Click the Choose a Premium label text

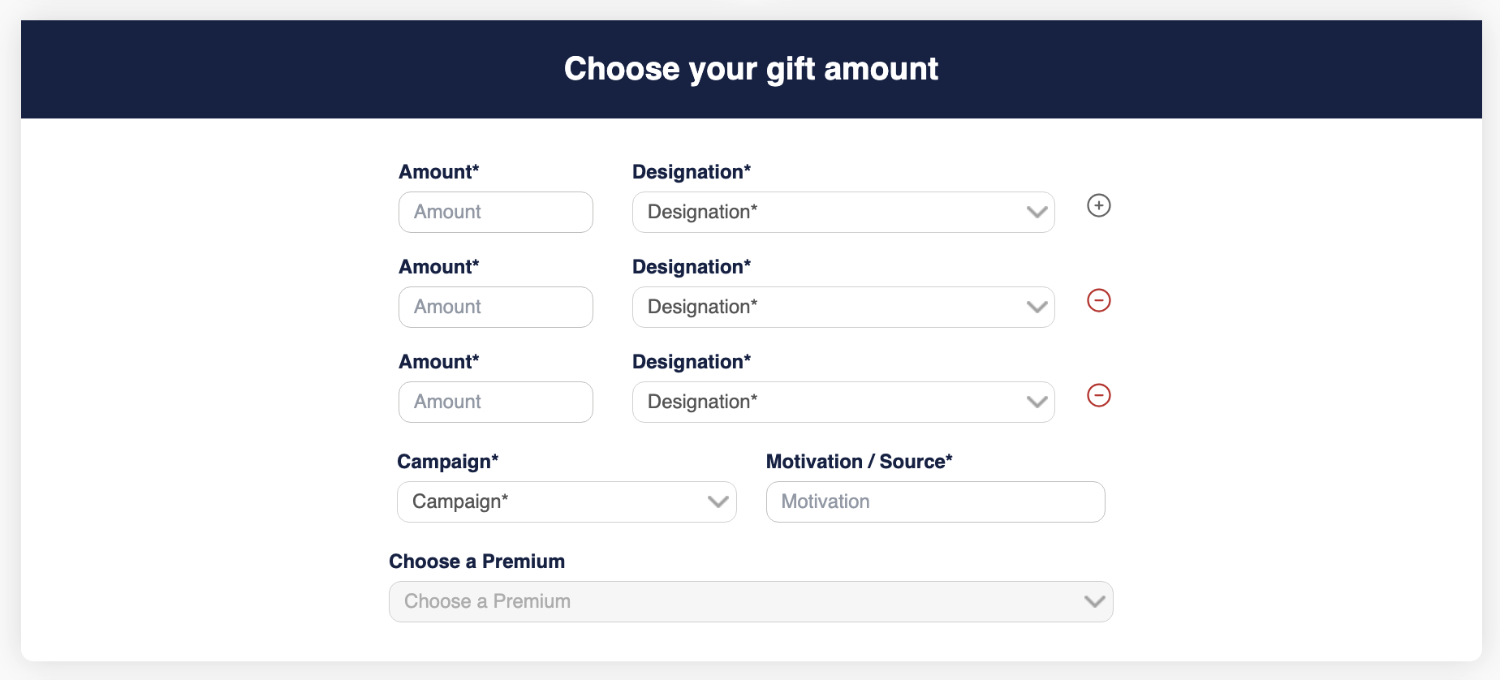coord(476,562)
